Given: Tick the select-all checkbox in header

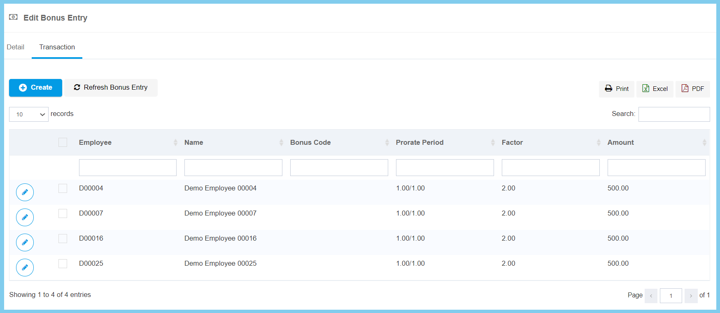Looking at the screenshot, I should coord(63,142).
